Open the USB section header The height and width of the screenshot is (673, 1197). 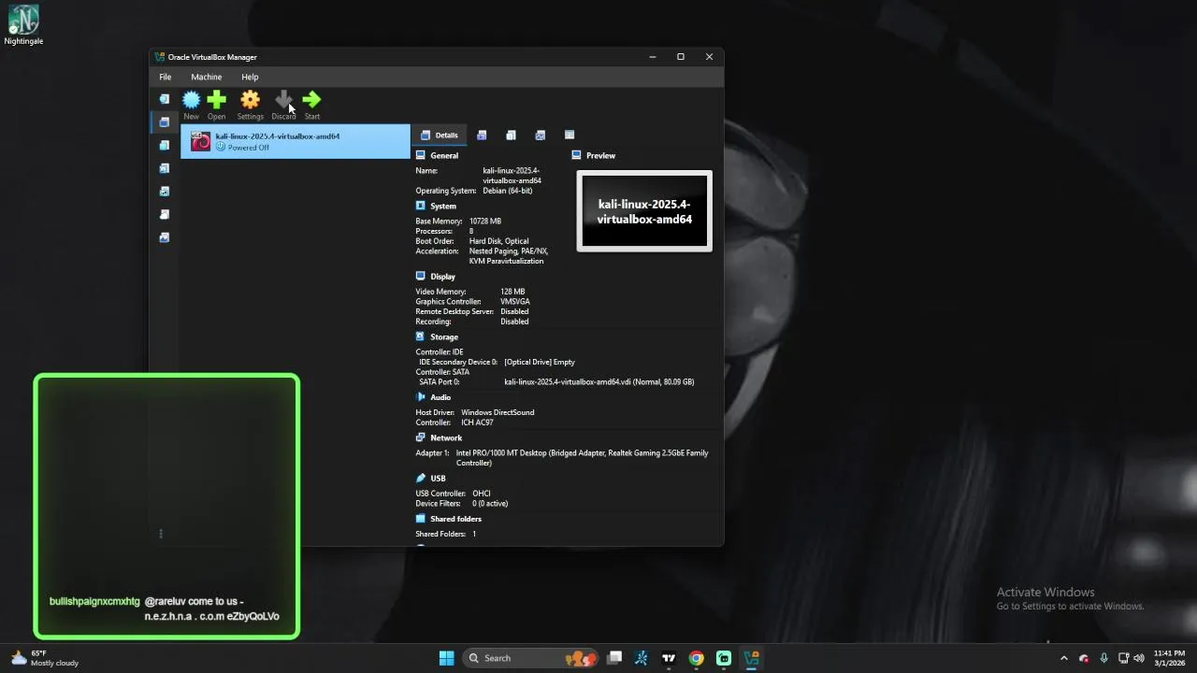point(438,479)
